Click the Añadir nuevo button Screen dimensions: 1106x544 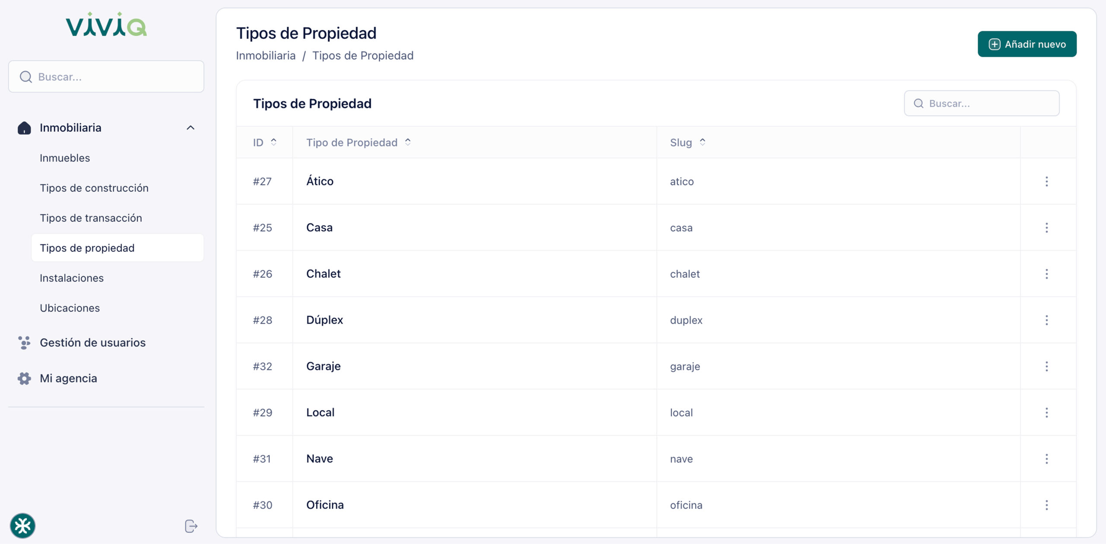pyautogui.click(x=1027, y=44)
